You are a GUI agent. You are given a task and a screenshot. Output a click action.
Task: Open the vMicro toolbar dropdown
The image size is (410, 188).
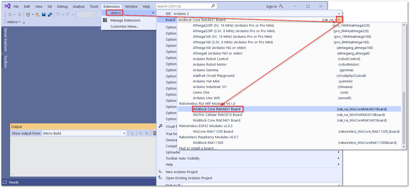pyautogui.click(x=19, y=22)
